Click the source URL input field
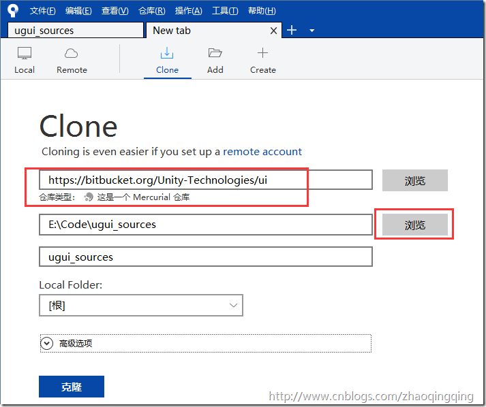This screenshot has width=486, height=407. point(205,180)
